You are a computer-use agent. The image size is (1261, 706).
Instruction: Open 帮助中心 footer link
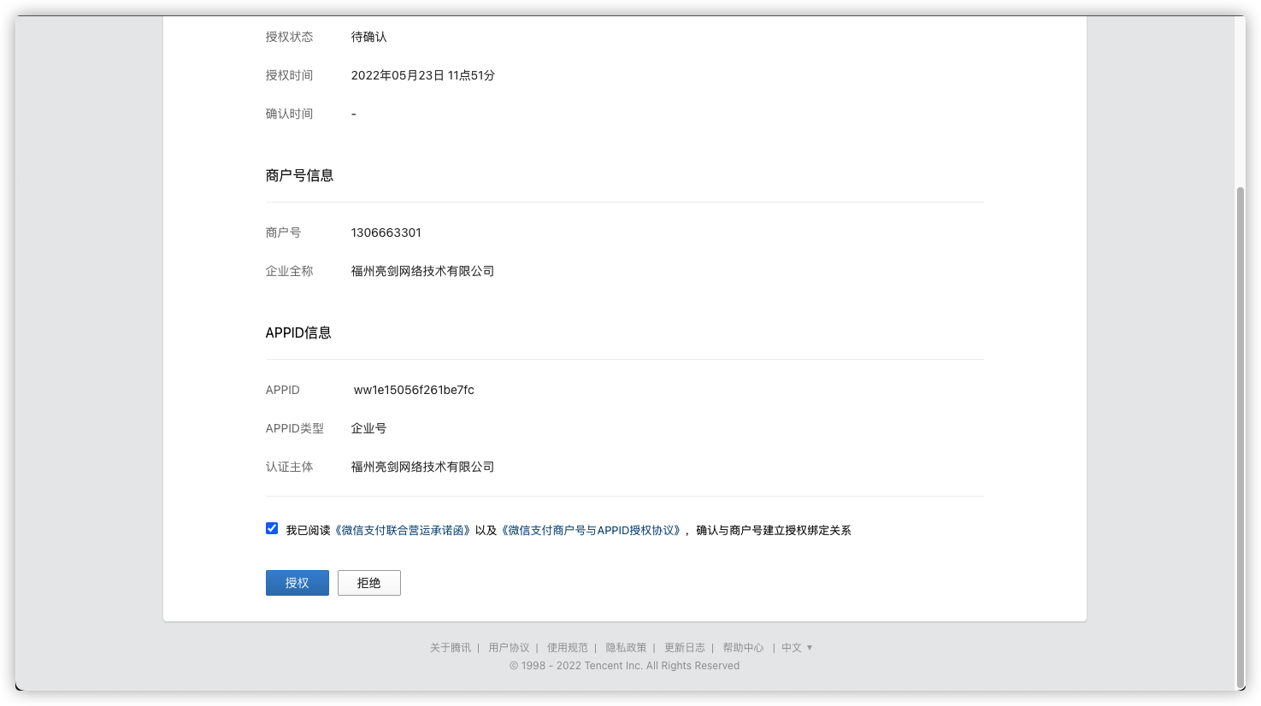(x=744, y=648)
